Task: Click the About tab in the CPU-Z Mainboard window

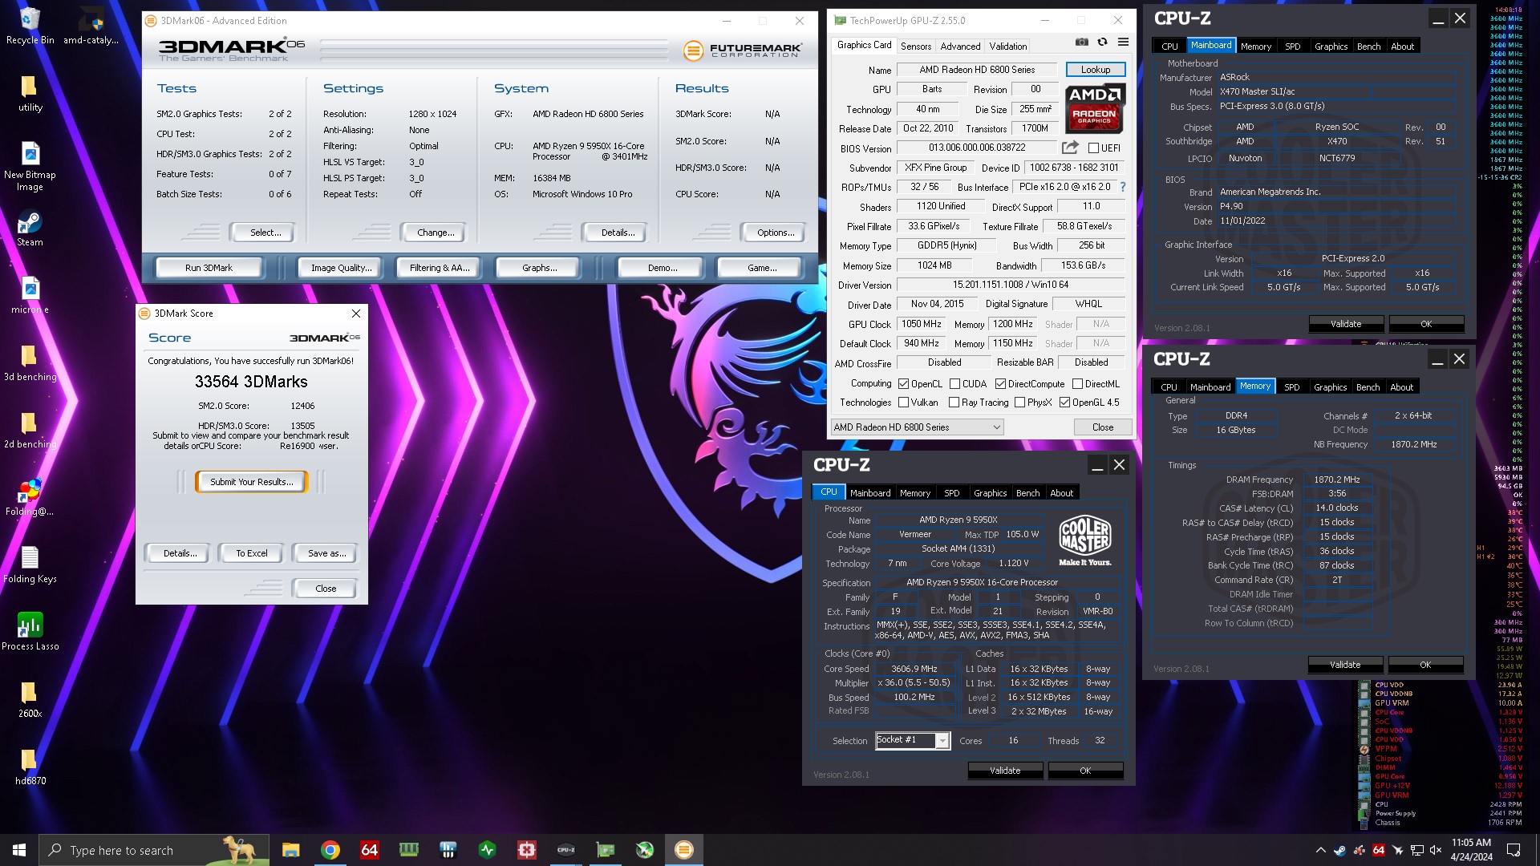Action: click(x=1403, y=47)
